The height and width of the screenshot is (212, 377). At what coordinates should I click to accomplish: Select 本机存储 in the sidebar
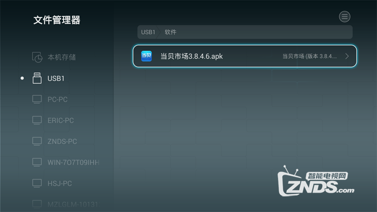(62, 57)
